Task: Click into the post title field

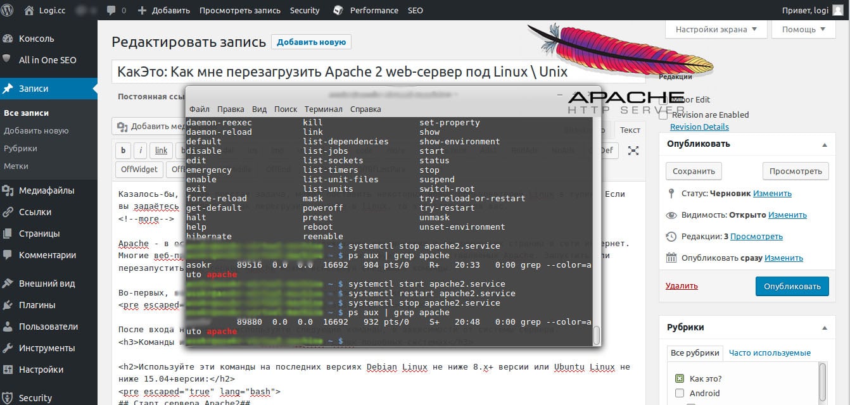Action: [x=379, y=72]
